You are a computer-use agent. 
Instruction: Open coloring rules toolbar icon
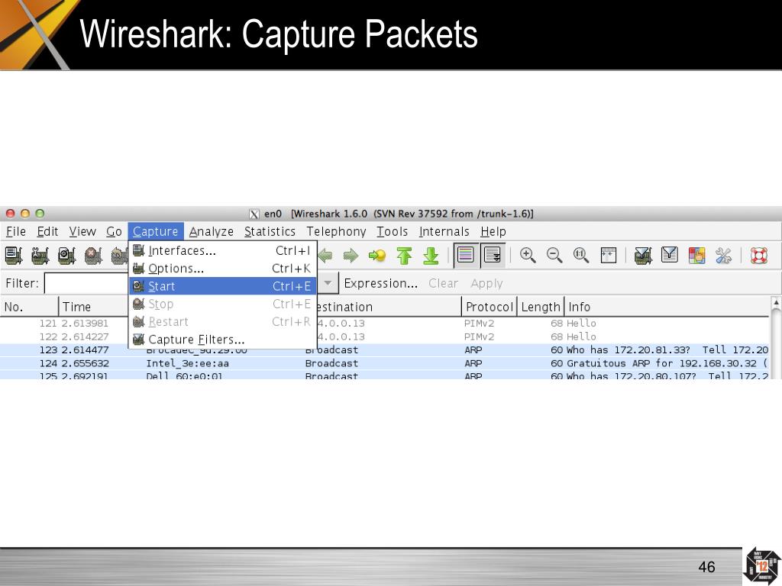point(696,256)
